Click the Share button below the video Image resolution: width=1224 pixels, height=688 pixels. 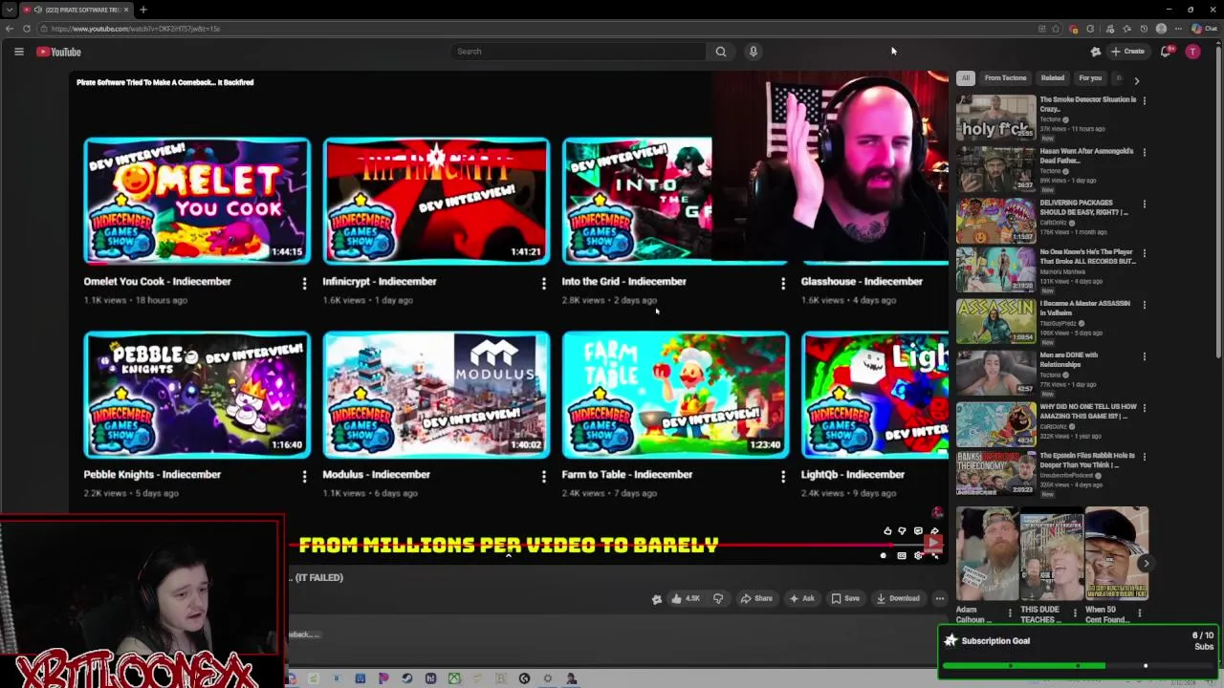[756, 598]
